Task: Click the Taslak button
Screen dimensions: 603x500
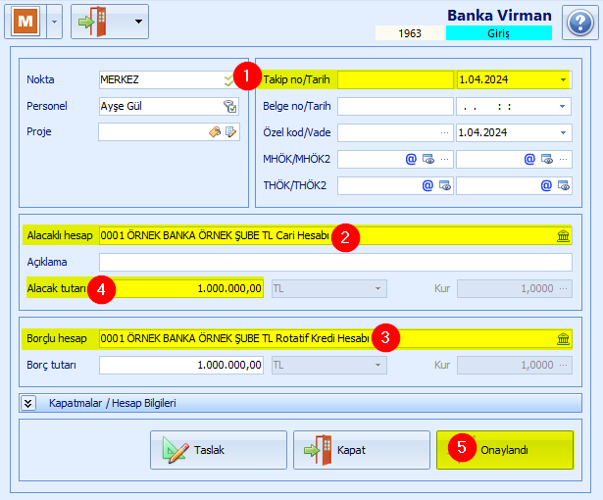Action: pos(219,450)
